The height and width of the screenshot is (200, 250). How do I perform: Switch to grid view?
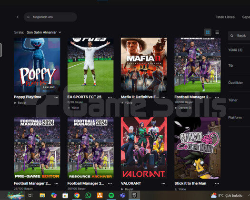[208, 32]
